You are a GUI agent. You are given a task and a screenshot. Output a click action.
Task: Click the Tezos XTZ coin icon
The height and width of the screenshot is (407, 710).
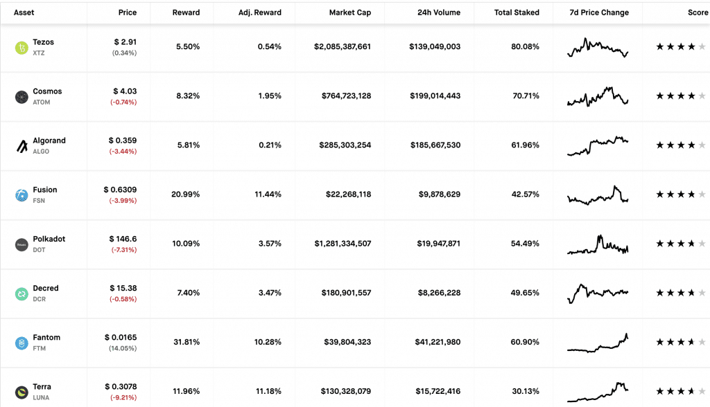click(21, 47)
